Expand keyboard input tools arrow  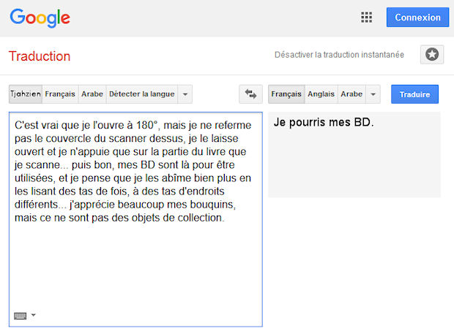point(34,316)
